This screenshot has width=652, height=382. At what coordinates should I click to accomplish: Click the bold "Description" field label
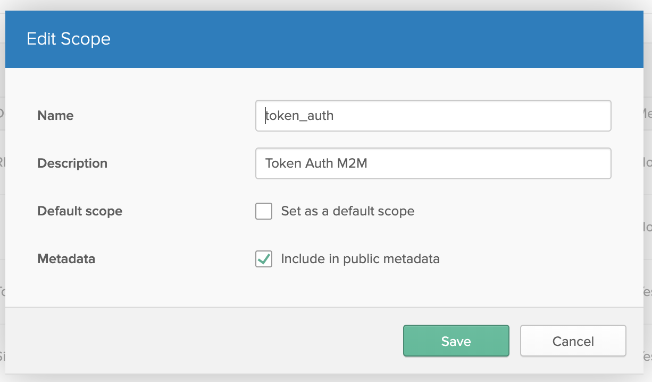(72, 163)
